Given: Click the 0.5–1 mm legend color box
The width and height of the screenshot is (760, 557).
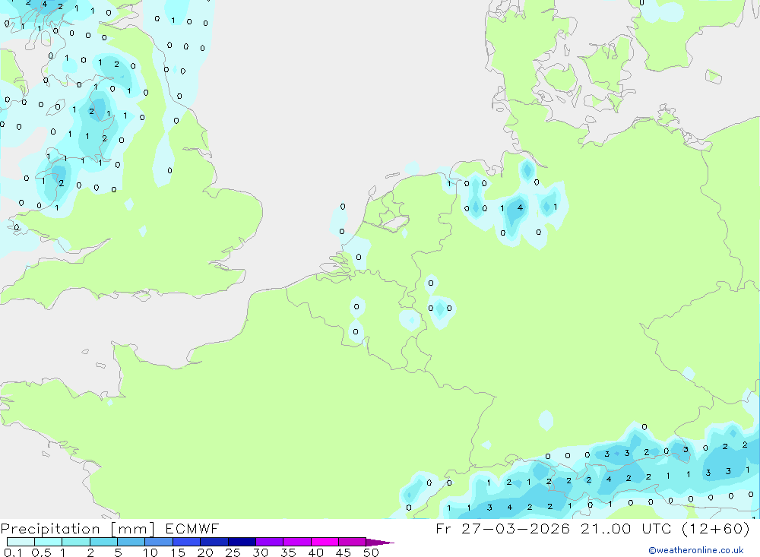Looking at the screenshot, I should [x=49, y=542].
